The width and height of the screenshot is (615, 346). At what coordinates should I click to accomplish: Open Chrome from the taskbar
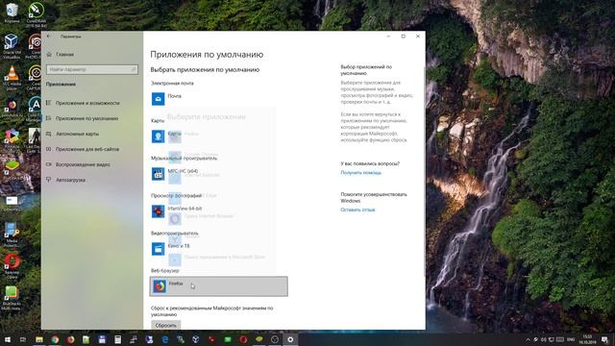tap(55, 339)
